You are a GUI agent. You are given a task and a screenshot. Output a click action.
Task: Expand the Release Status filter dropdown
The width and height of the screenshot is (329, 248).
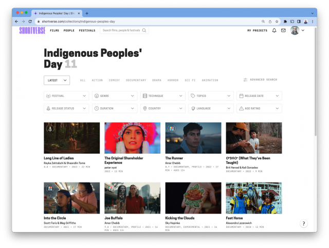point(66,108)
